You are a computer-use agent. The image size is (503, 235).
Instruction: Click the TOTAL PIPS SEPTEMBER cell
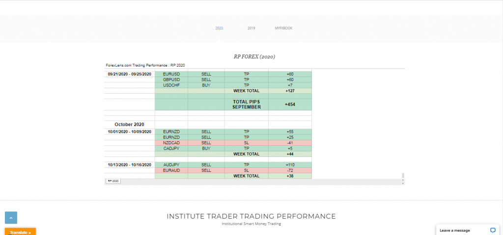(247, 104)
